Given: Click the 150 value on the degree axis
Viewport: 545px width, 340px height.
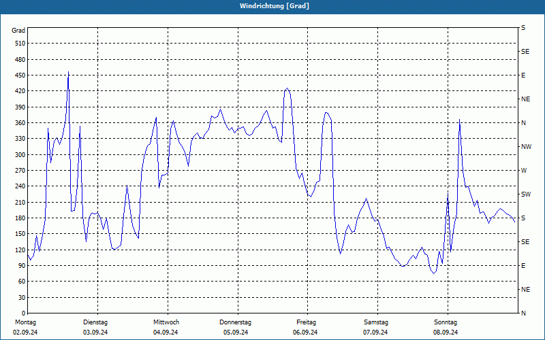Looking at the screenshot, I should 20,233.
